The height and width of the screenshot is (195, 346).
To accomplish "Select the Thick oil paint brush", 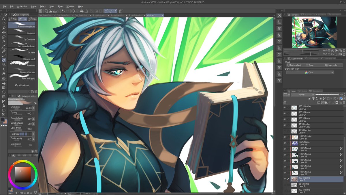I will pos(22,57).
